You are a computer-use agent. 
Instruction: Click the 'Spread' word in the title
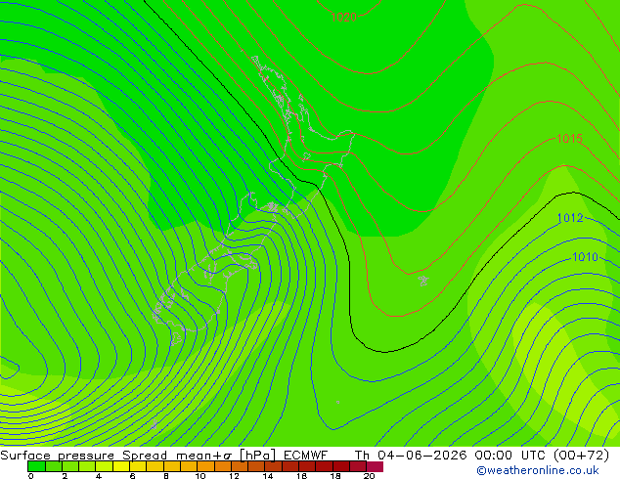pos(145,456)
